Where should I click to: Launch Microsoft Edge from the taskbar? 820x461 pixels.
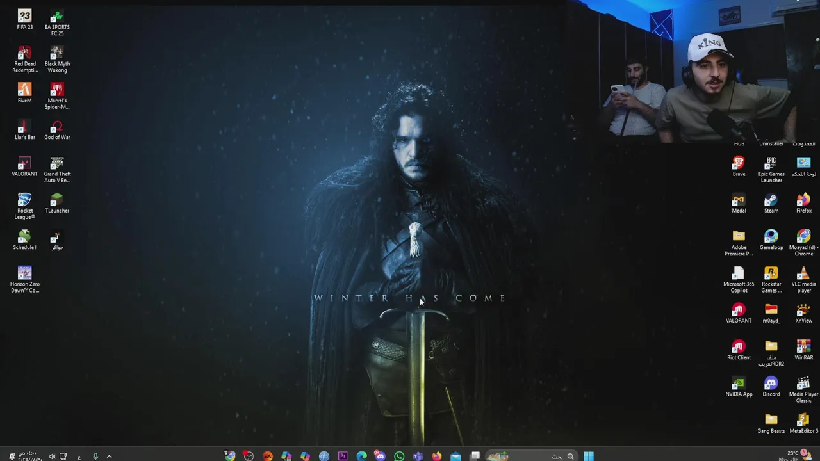coord(361,456)
